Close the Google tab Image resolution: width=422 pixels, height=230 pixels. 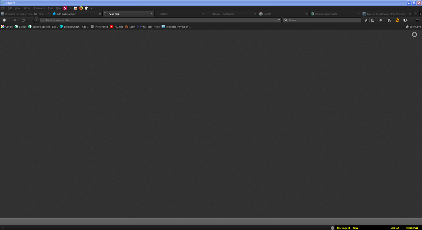click(x=307, y=14)
